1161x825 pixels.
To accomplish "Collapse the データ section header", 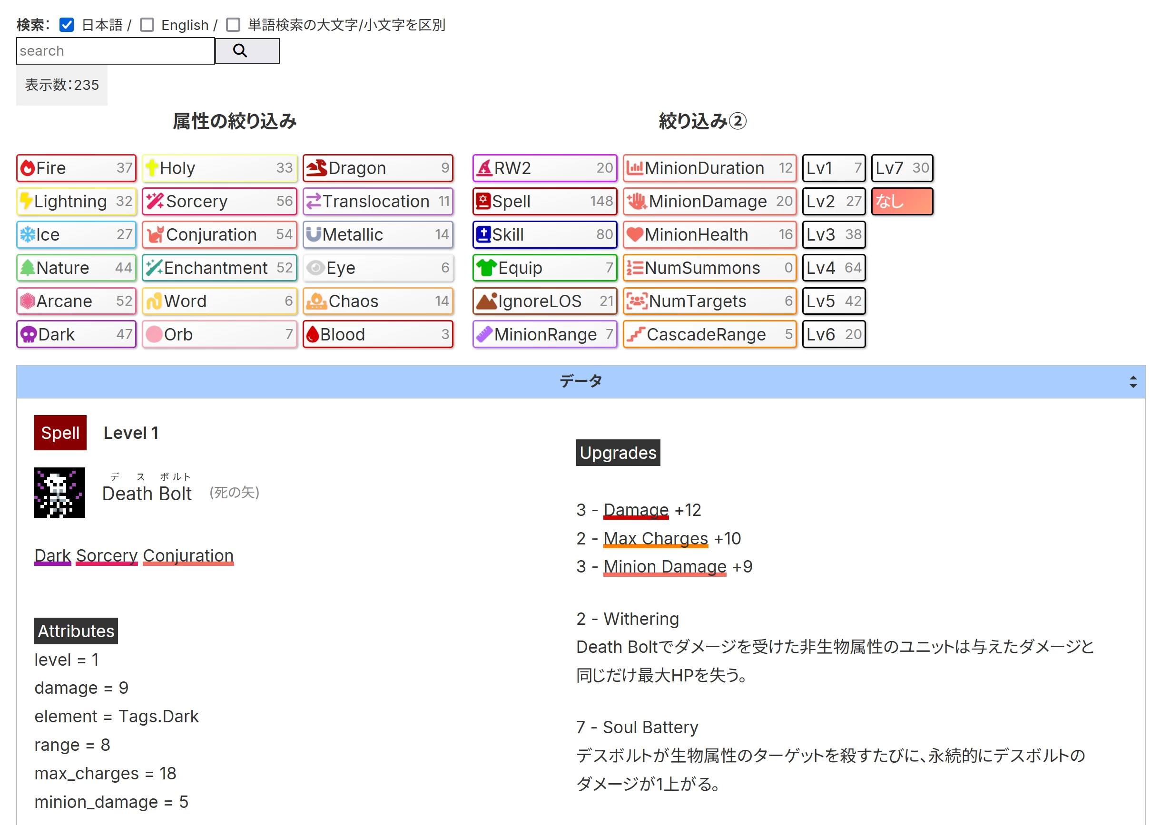I will [x=580, y=381].
